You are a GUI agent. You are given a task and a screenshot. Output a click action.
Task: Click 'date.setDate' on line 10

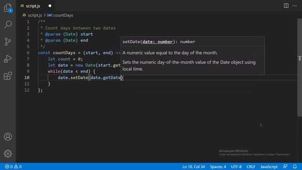tap(73, 77)
